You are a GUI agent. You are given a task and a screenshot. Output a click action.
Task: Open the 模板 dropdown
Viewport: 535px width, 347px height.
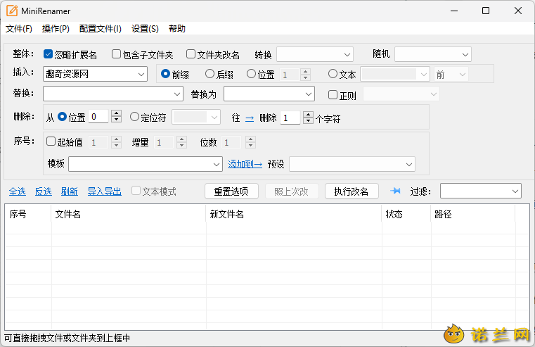pos(146,164)
